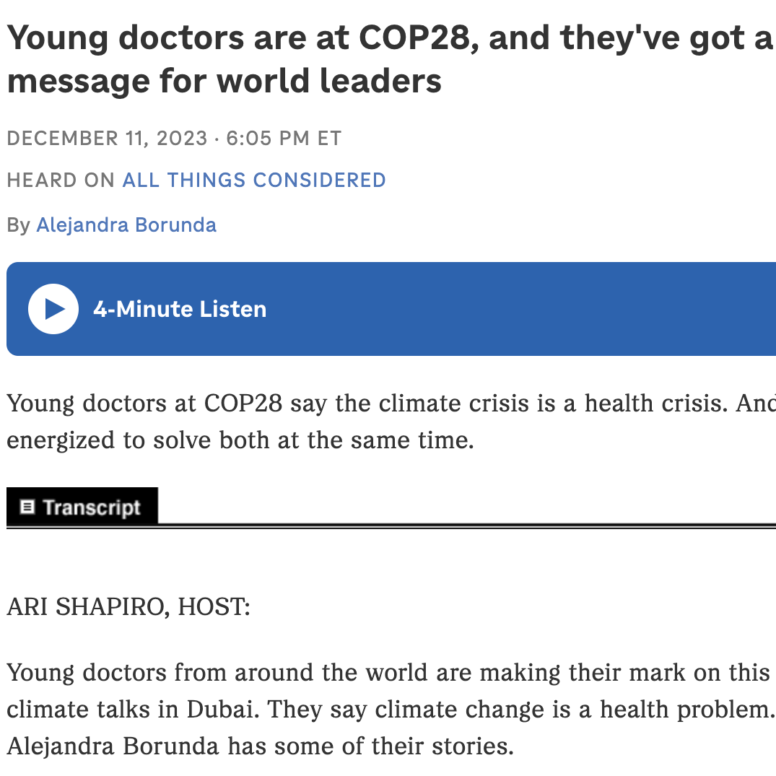Click the "December 11, 2023" publication date
776x776 pixels.
coord(108,138)
